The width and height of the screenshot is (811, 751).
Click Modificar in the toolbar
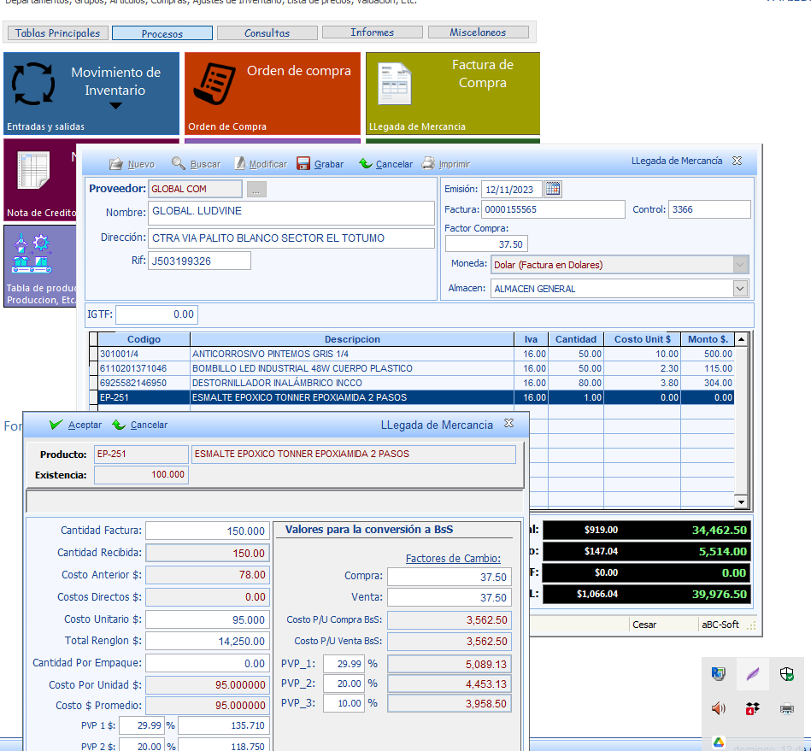(x=261, y=163)
